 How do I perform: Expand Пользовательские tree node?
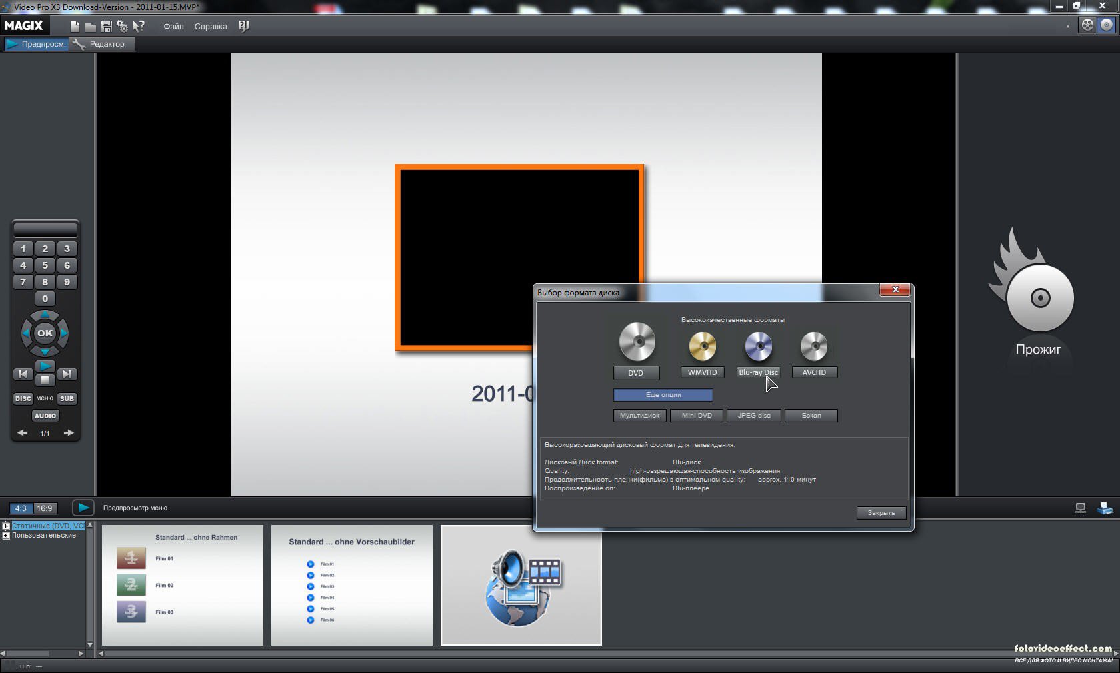[x=6, y=536]
